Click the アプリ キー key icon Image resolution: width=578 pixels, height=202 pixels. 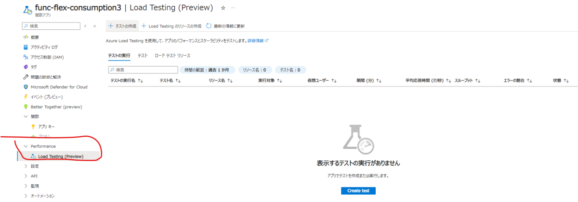coord(33,126)
